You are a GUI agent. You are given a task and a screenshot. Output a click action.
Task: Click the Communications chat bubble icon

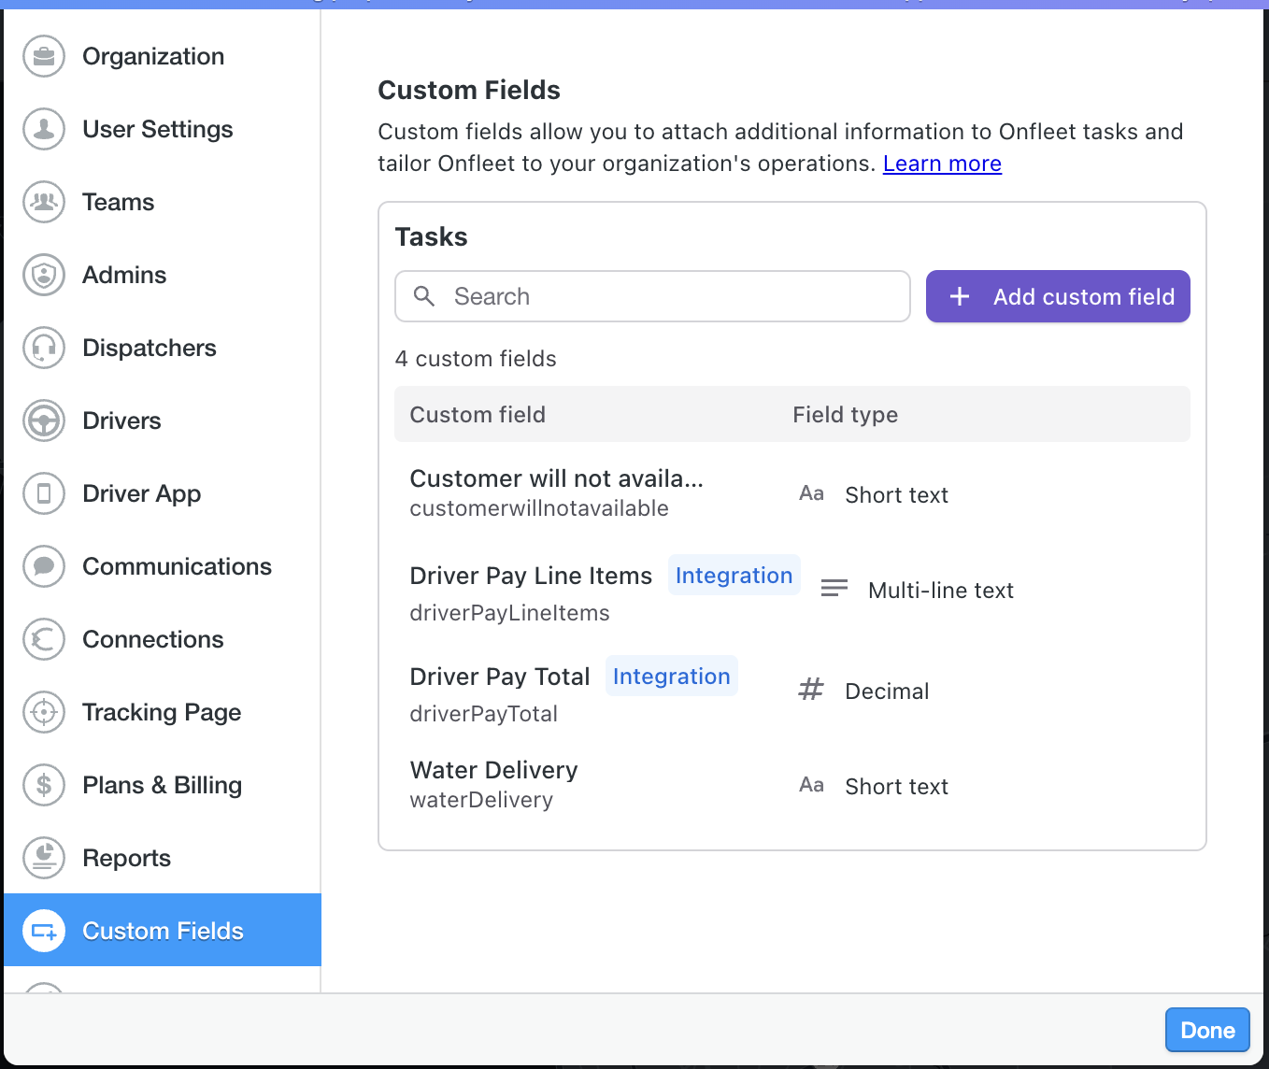coord(44,566)
